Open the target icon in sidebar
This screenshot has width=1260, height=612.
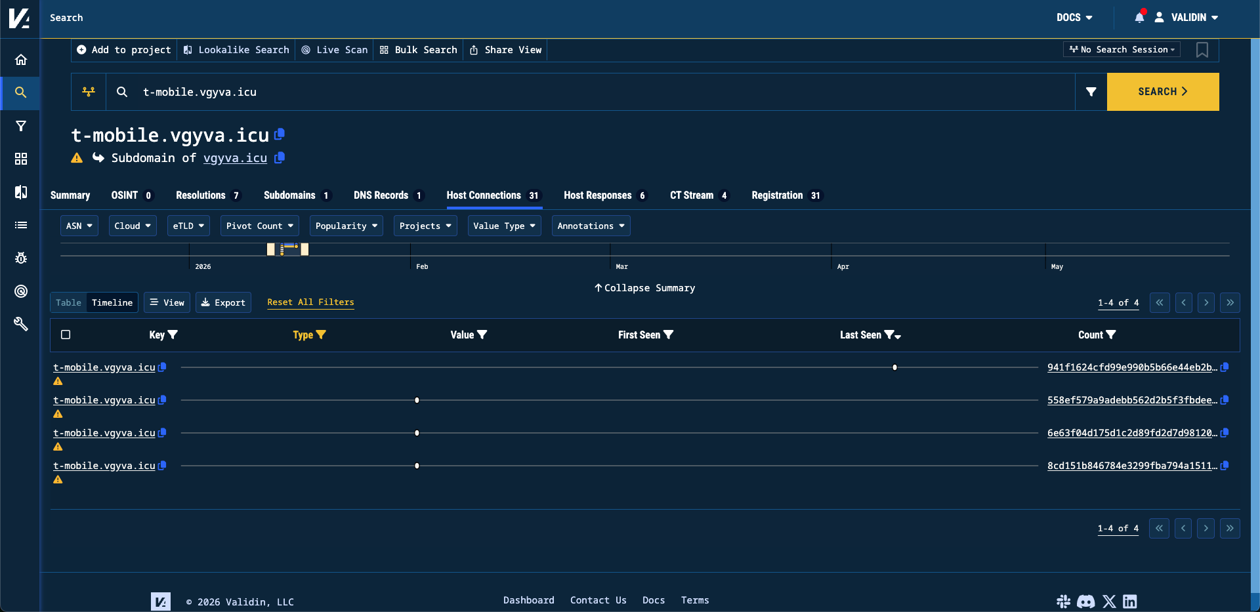pos(21,291)
